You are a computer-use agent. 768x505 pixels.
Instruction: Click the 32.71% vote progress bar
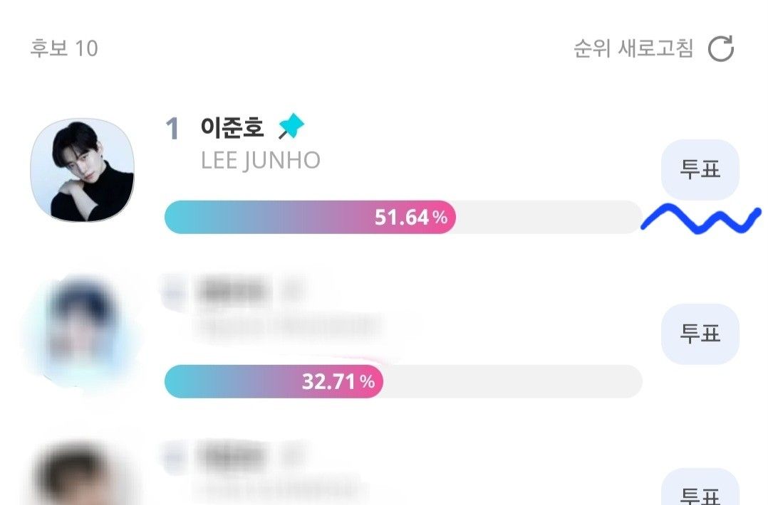274,382
